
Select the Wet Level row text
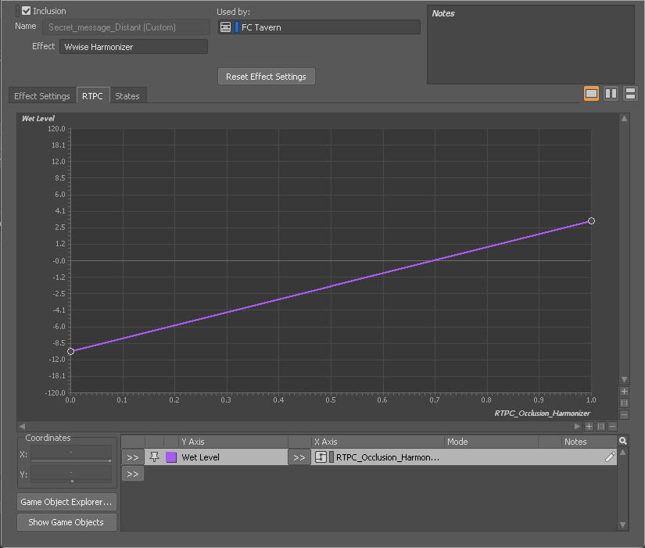[x=201, y=457]
